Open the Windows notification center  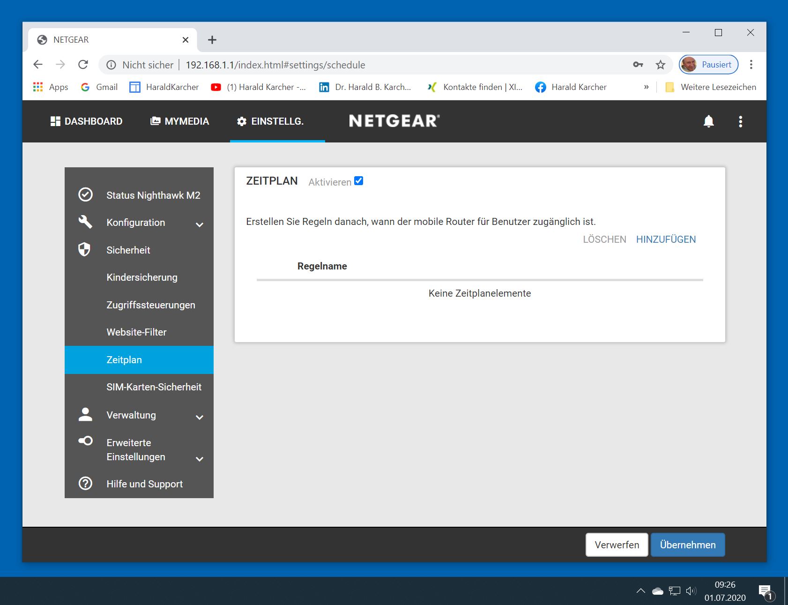[x=765, y=591]
